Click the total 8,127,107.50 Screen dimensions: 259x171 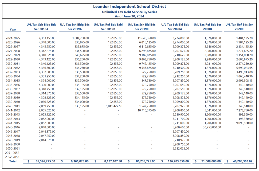click(x=113, y=161)
